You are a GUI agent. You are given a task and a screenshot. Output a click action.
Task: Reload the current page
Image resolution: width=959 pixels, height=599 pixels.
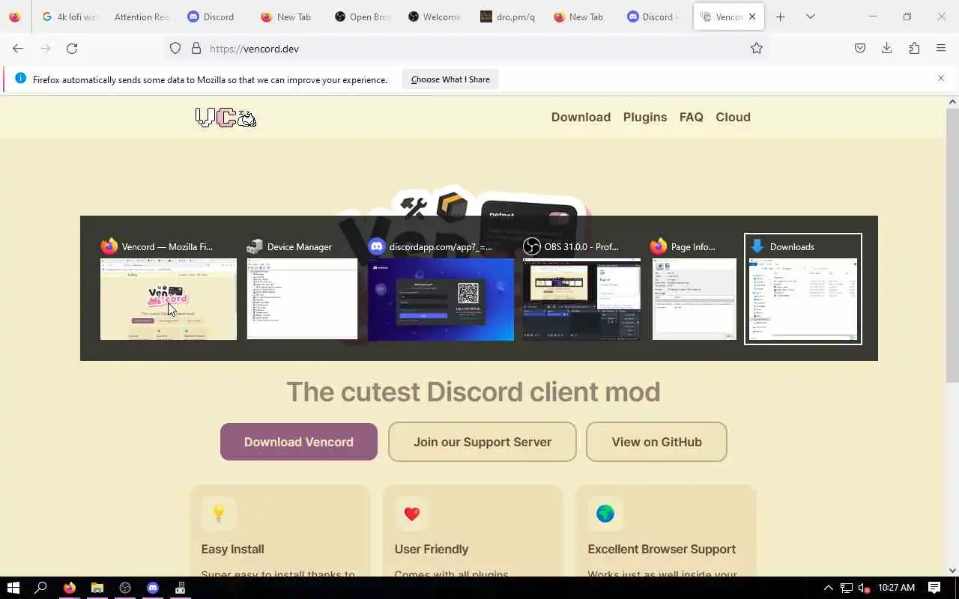[72, 49]
